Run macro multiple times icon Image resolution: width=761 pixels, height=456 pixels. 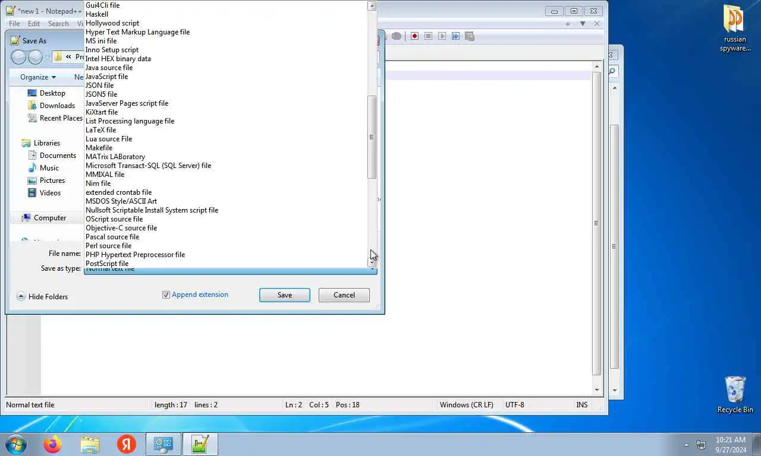[455, 36]
